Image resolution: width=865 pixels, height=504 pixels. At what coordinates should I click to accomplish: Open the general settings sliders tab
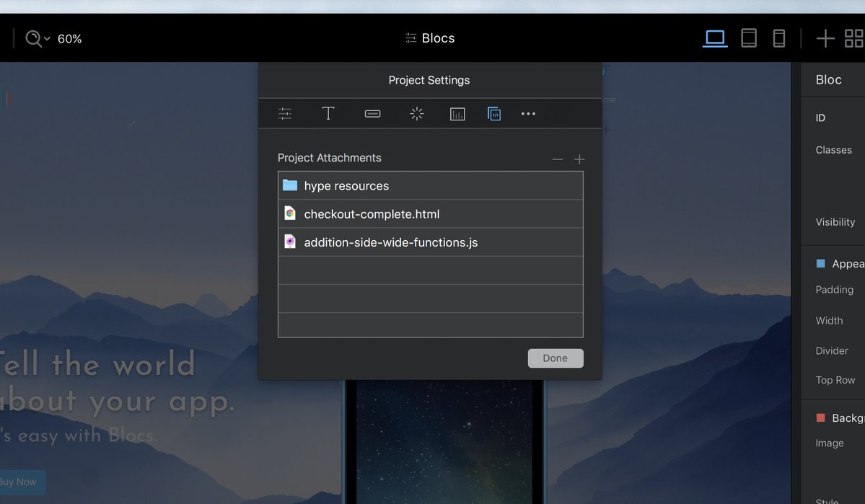(285, 114)
